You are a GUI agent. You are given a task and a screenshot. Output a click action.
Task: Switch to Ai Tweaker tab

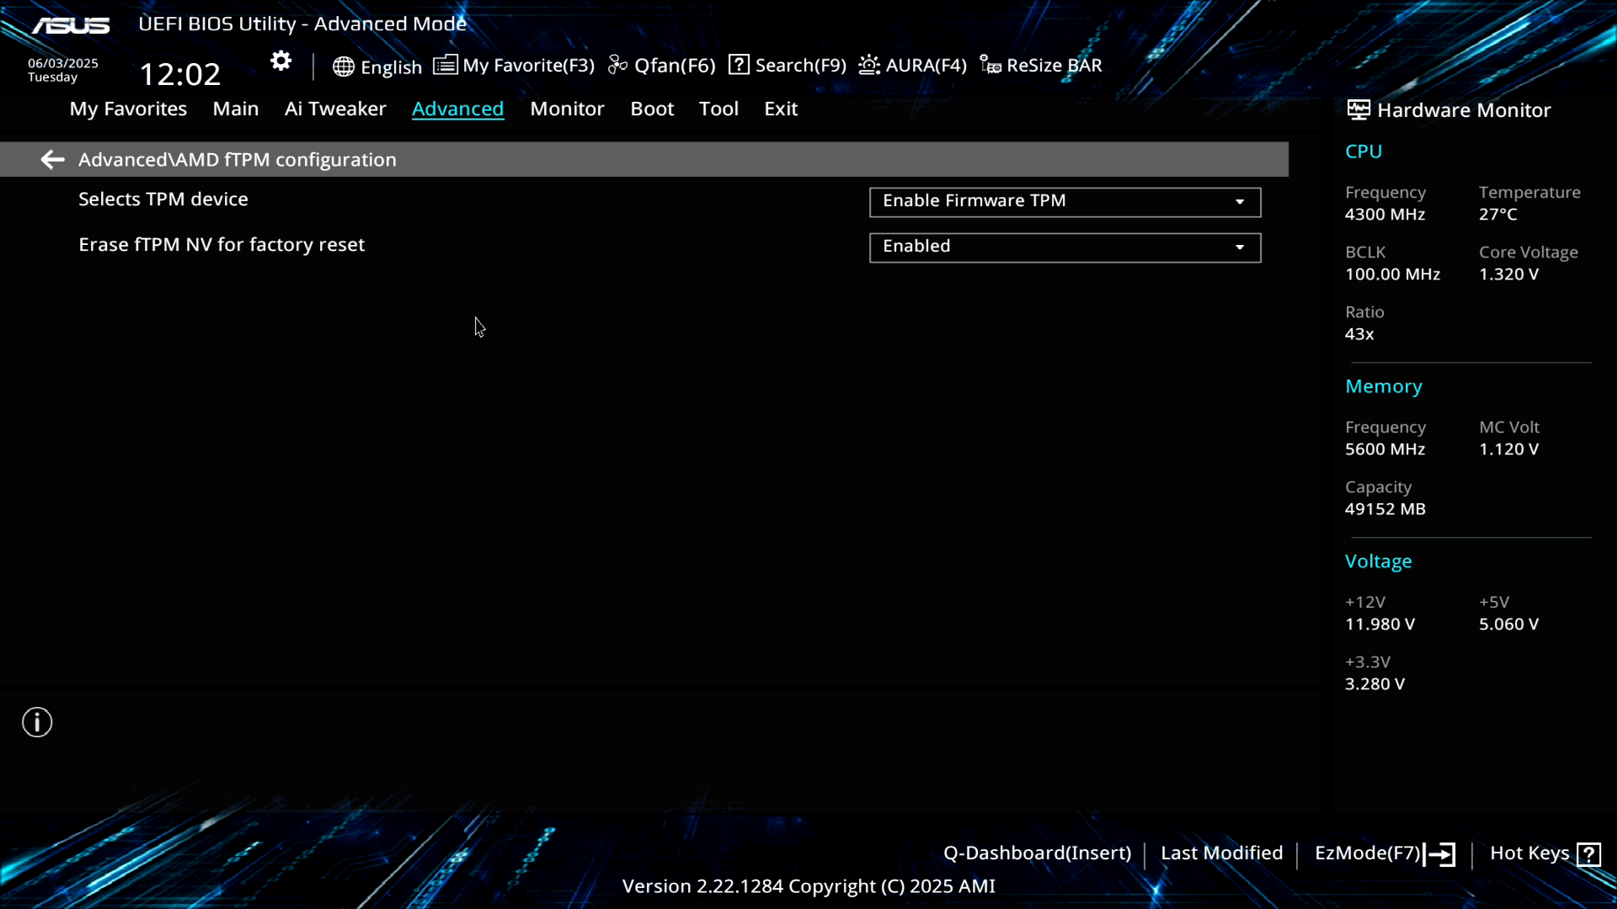coord(335,109)
